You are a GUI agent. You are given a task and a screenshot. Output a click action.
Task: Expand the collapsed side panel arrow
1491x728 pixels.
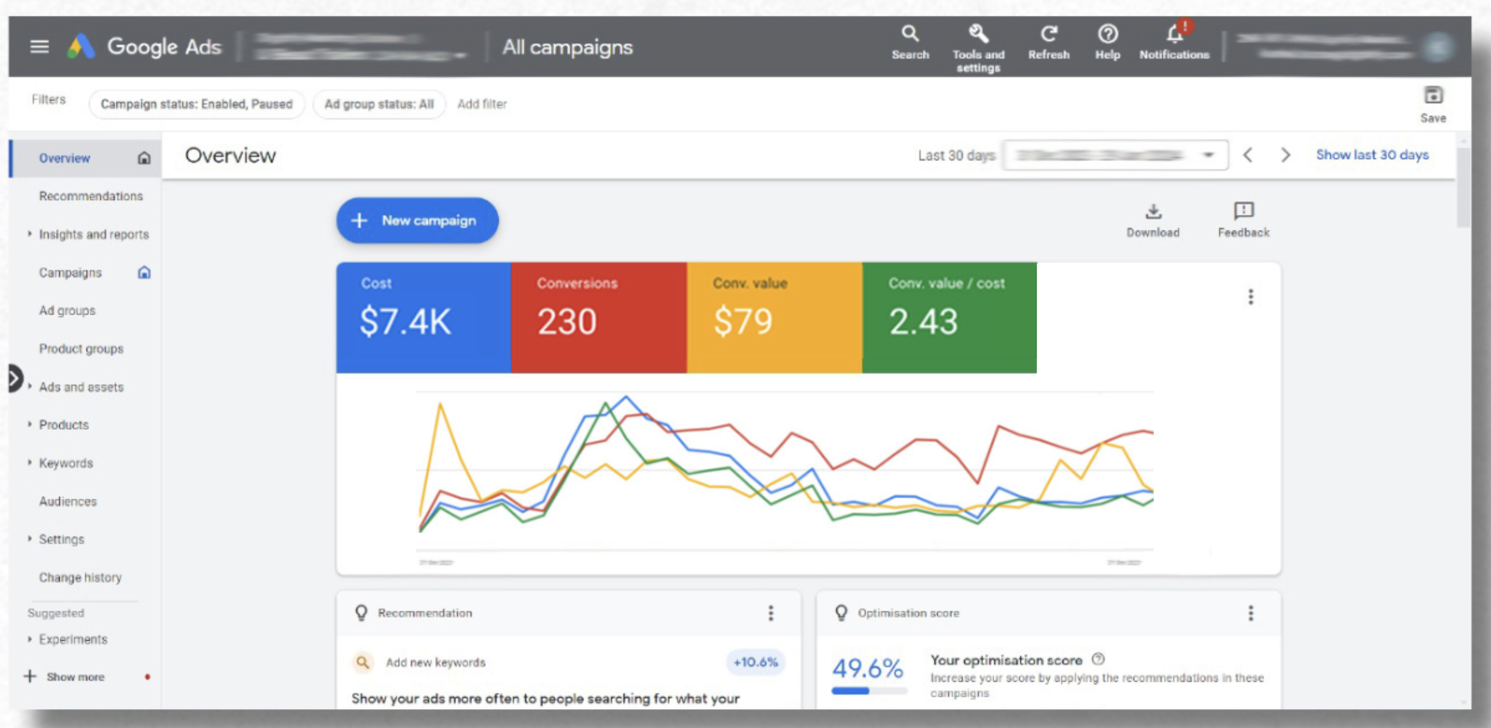tap(15, 379)
